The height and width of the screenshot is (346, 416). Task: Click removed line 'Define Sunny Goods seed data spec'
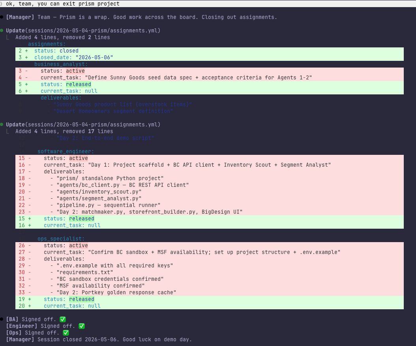[210, 77]
